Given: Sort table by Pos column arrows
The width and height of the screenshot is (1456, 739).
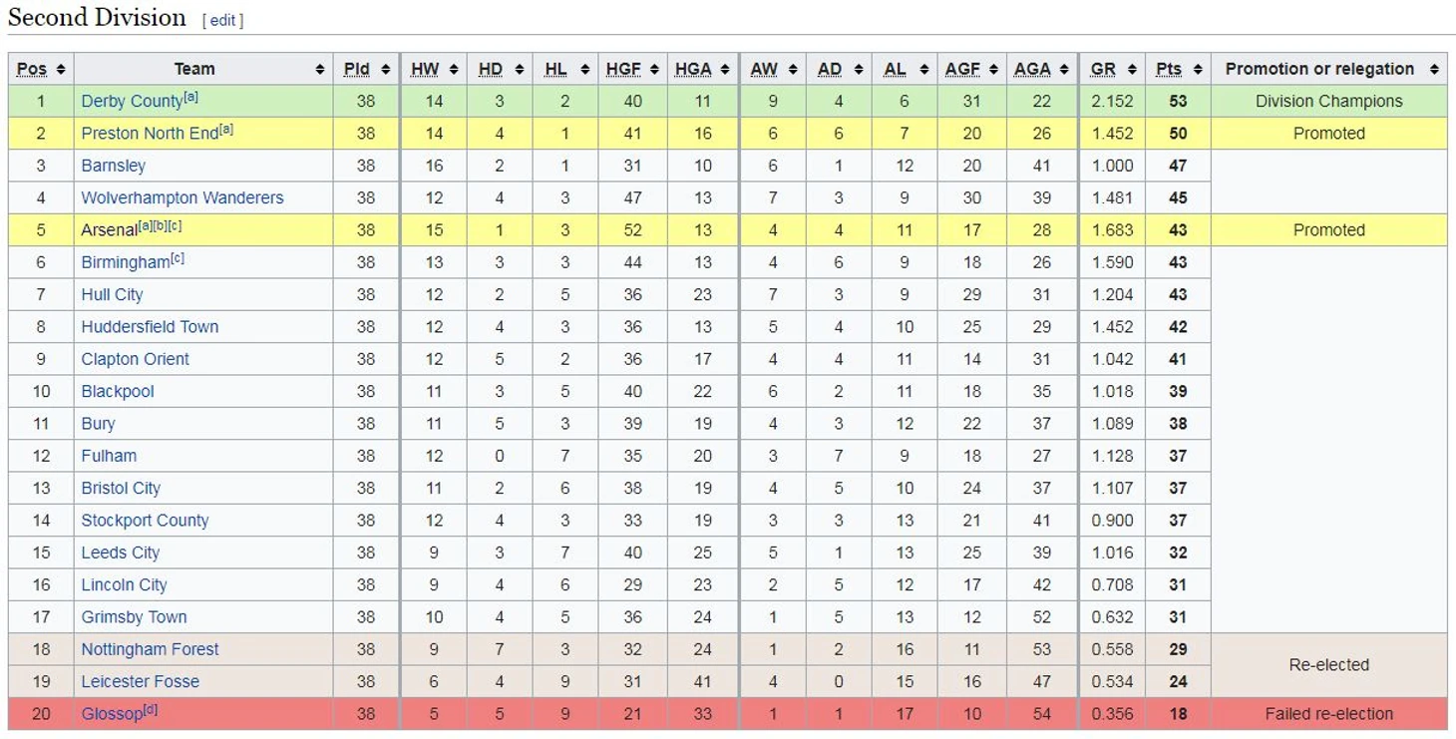Looking at the screenshot, I should (61, 70).
